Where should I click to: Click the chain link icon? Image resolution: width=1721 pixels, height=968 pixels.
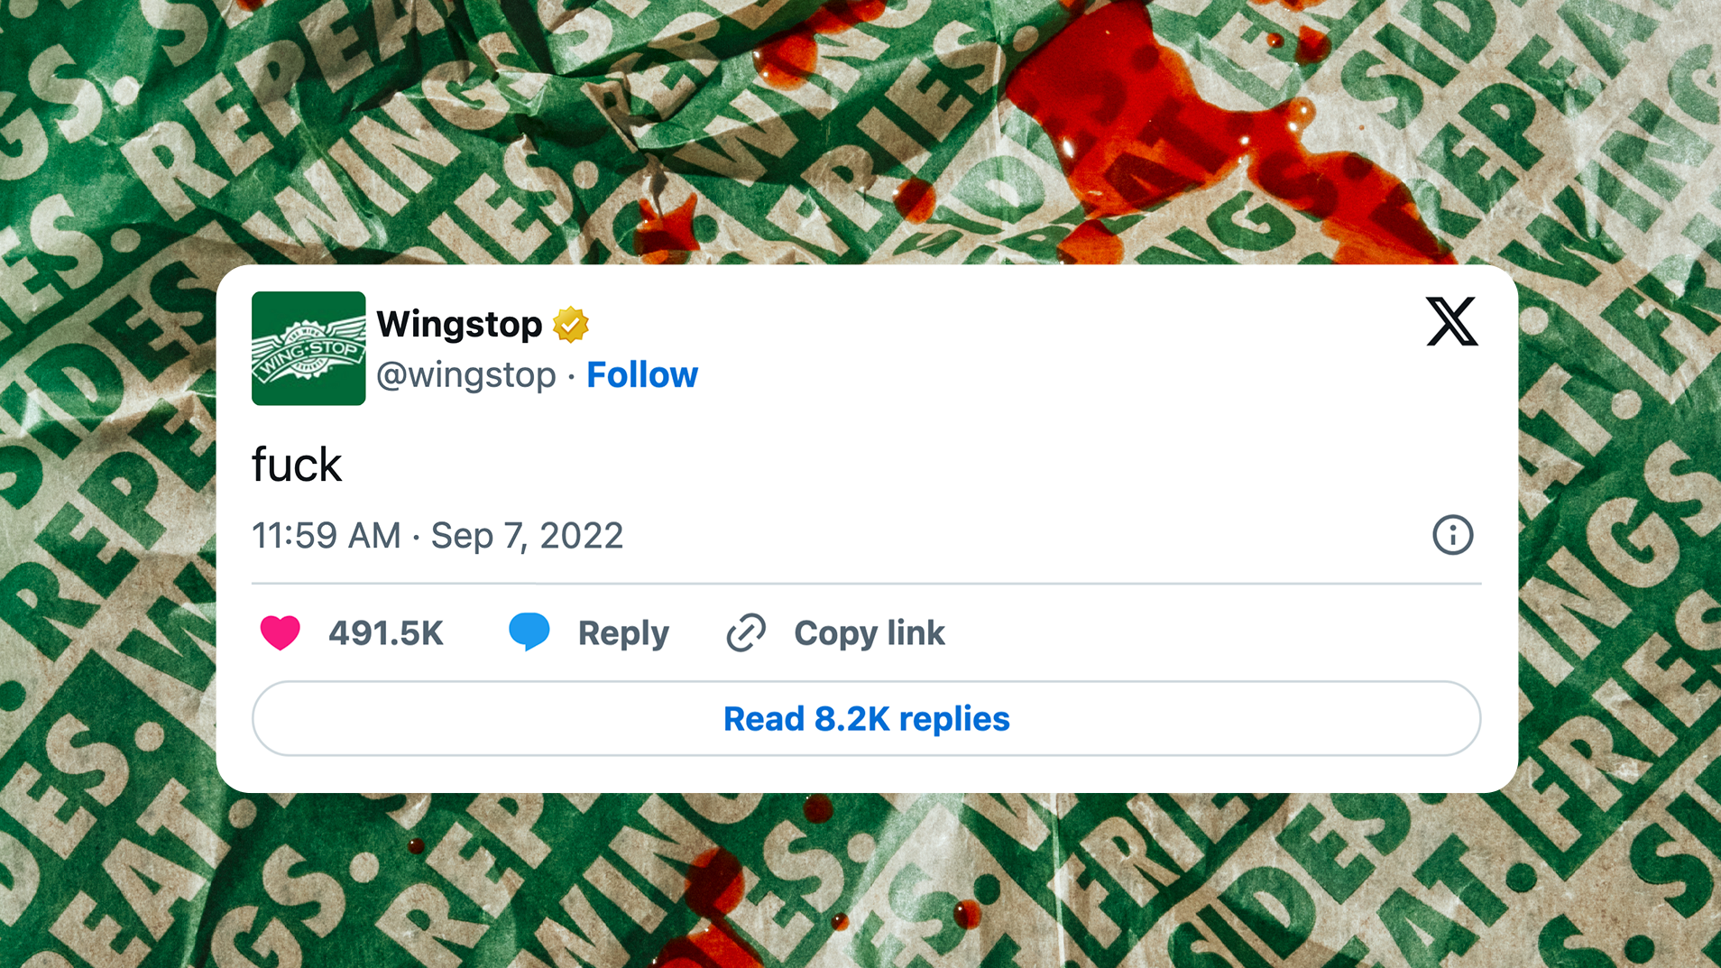tap(746, 632)
